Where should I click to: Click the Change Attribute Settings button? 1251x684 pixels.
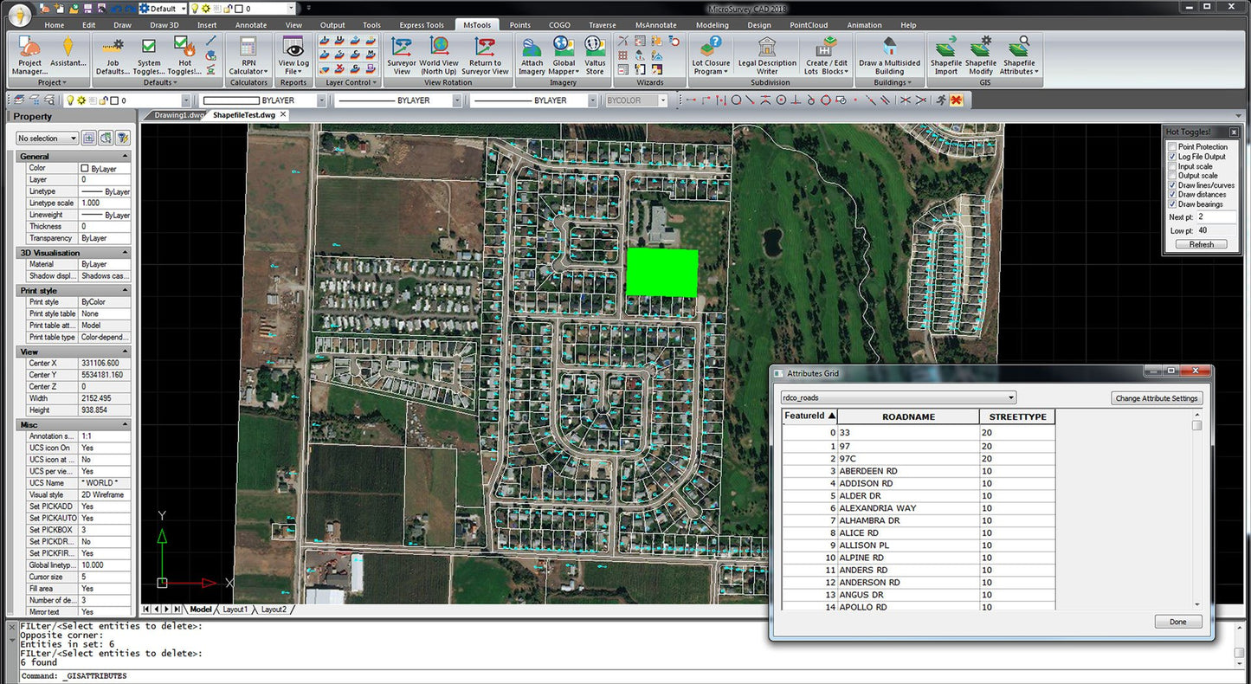click(1157, 397)
